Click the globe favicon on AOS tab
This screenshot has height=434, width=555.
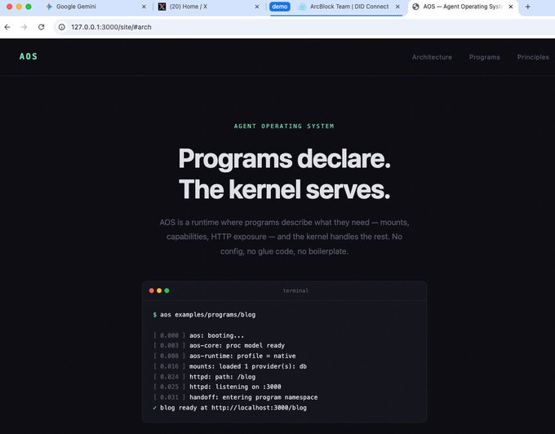point(415,7)
